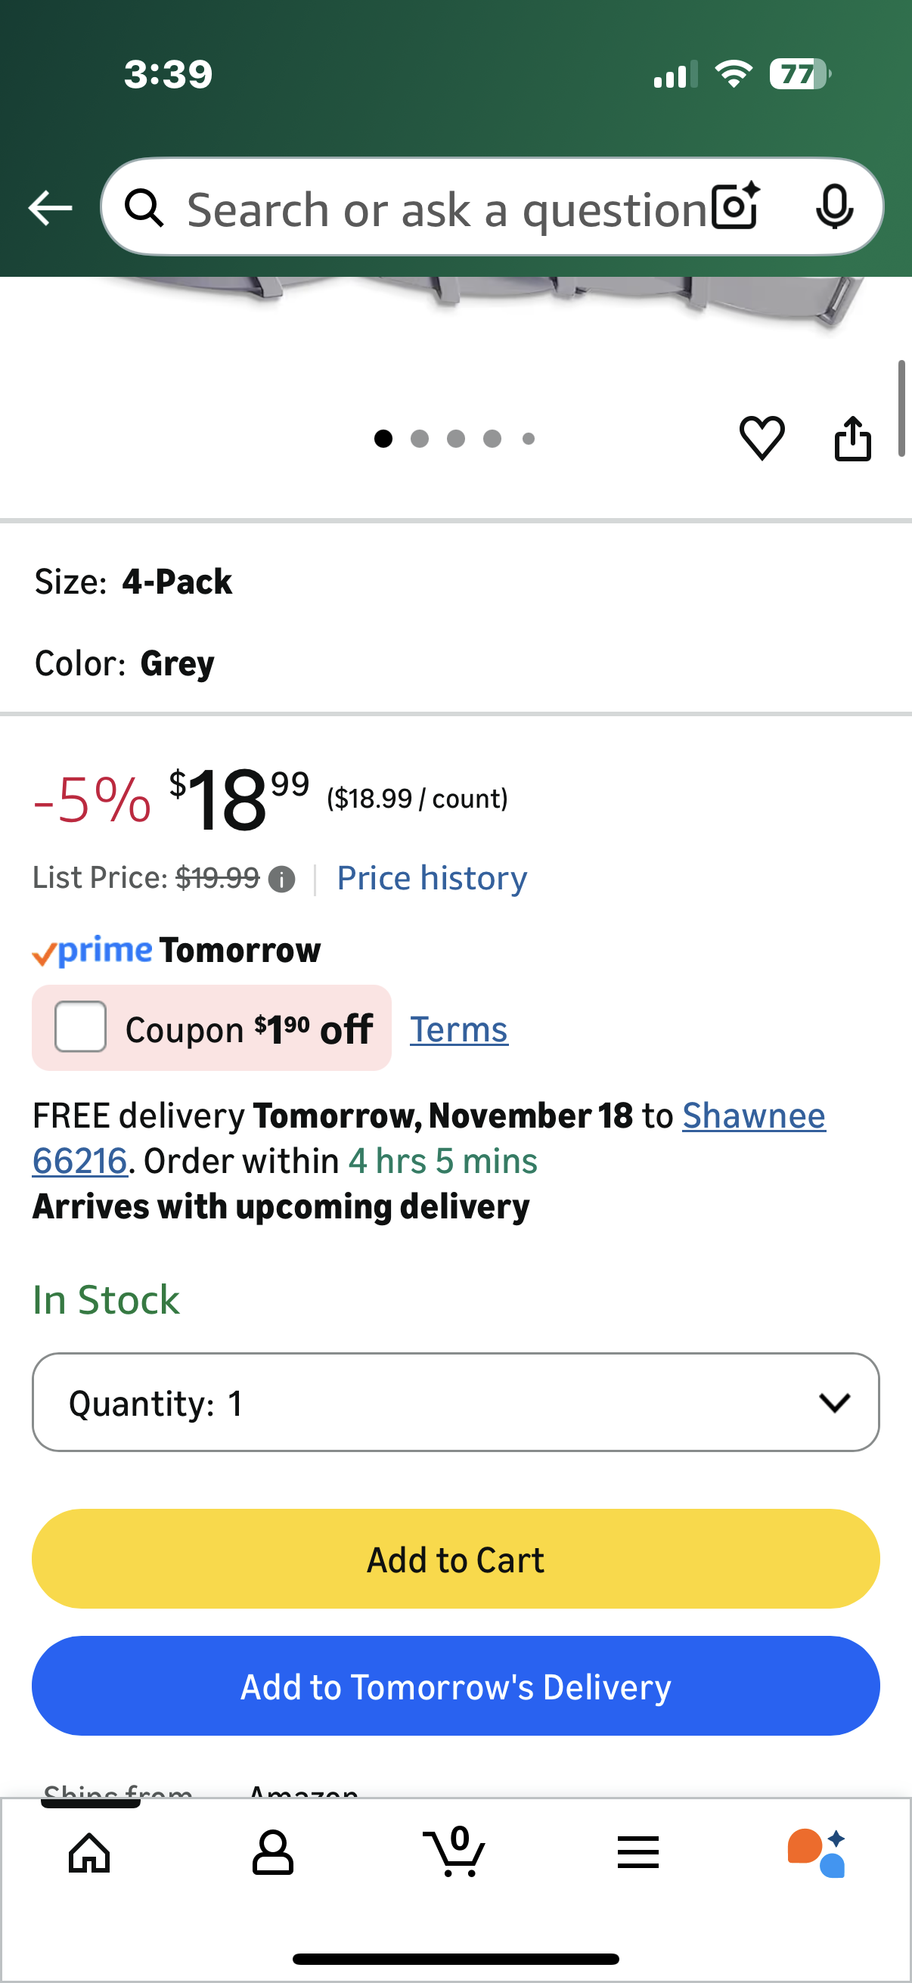Check the Coupon $1.90 off checkbox
The width and height of the screenshot is (912, 1983).
click(79, 1028)
